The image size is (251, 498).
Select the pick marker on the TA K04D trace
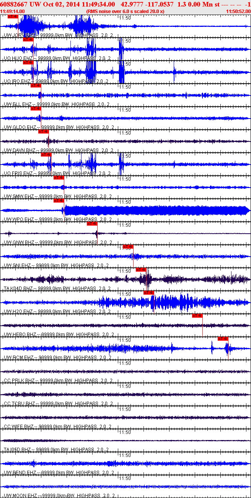tap(141, 270)
